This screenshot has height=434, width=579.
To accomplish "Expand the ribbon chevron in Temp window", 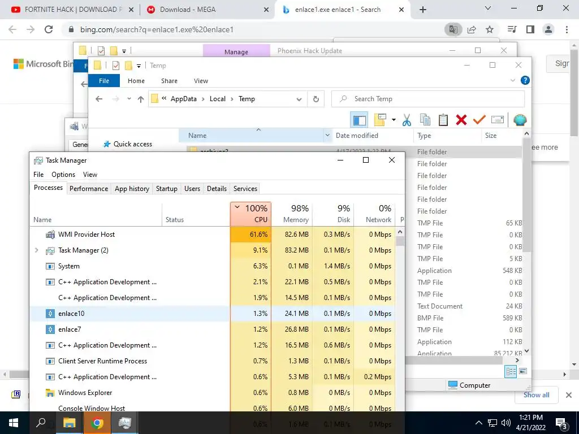I will pos(512,80).
